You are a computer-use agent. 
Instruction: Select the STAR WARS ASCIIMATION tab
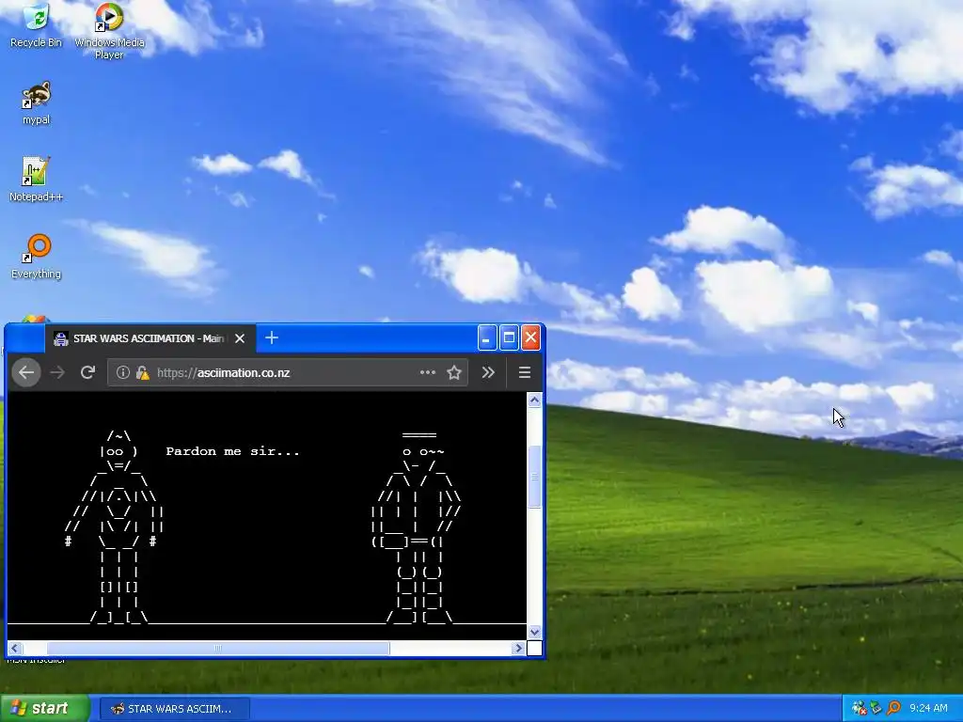[150, 338]
